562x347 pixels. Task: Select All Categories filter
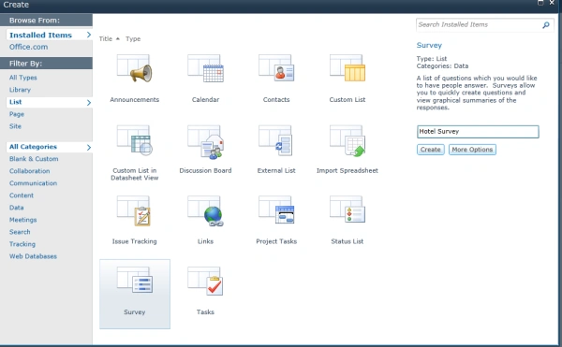coord(49,147)
